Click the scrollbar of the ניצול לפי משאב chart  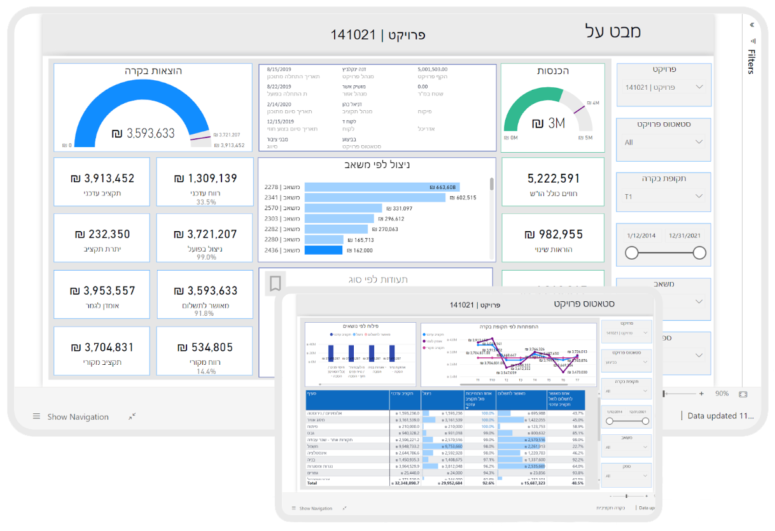(491, 185)
